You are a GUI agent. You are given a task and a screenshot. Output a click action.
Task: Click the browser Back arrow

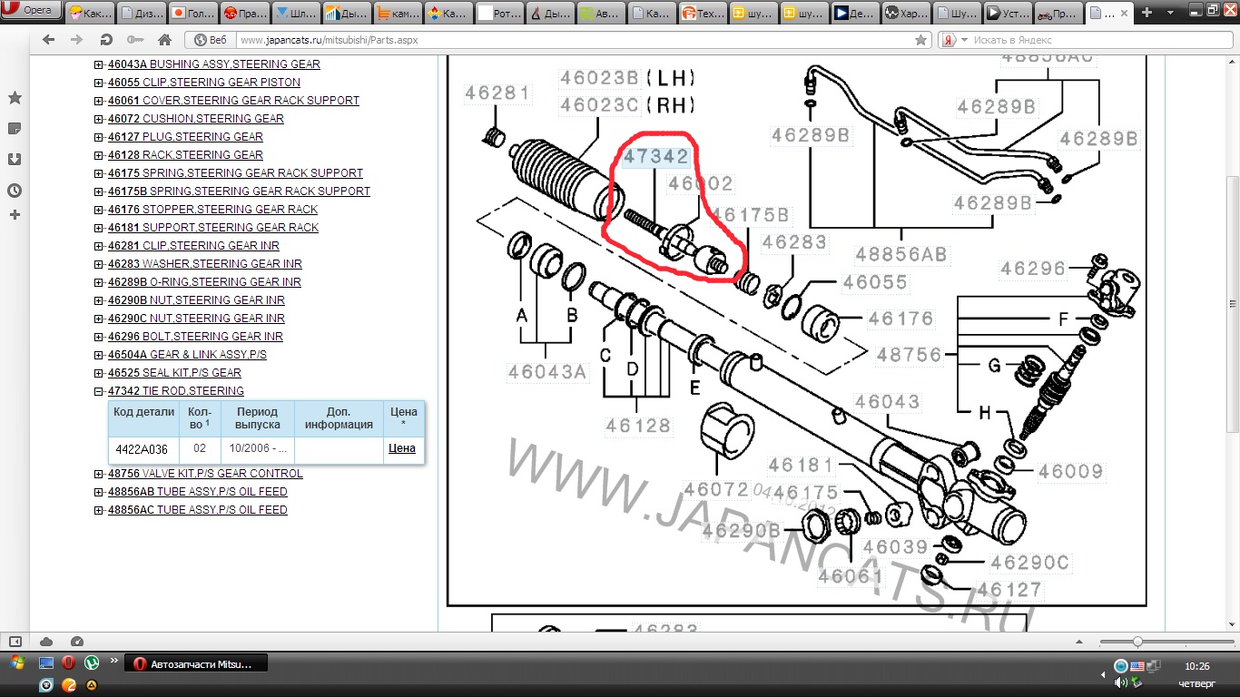(x=48, y=40)
